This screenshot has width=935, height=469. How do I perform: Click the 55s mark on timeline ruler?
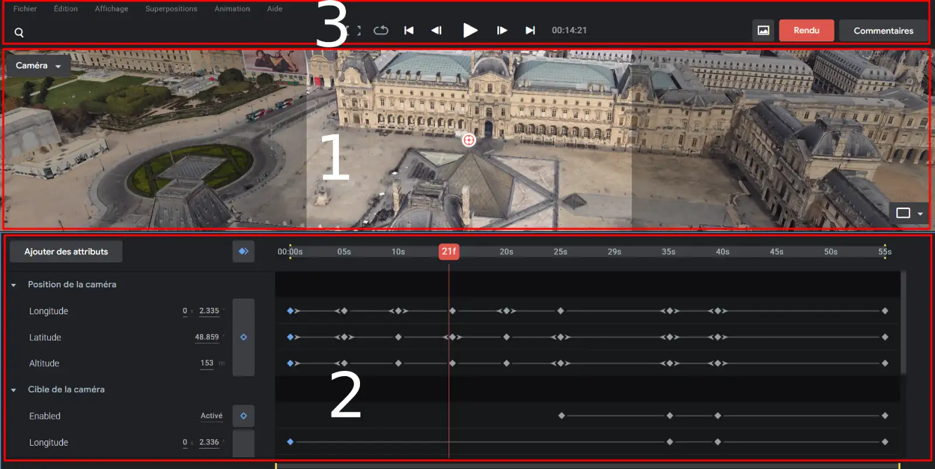tap(885, 252)
